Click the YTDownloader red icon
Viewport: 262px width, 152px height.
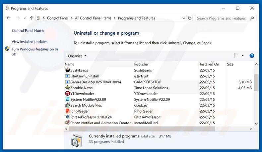tap(68, 94)
